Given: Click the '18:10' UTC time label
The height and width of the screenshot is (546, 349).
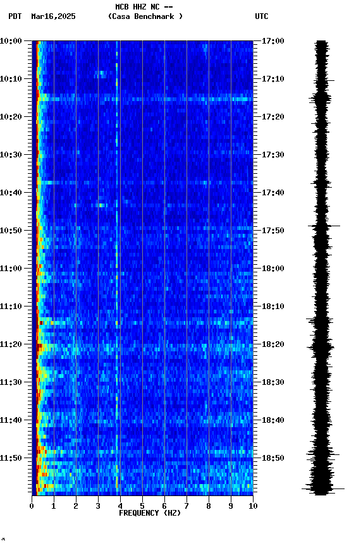Looking at the screenshot, I should coord(273,306).
